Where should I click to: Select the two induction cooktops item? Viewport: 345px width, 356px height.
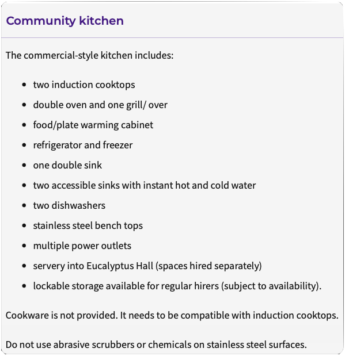(84, 85)
